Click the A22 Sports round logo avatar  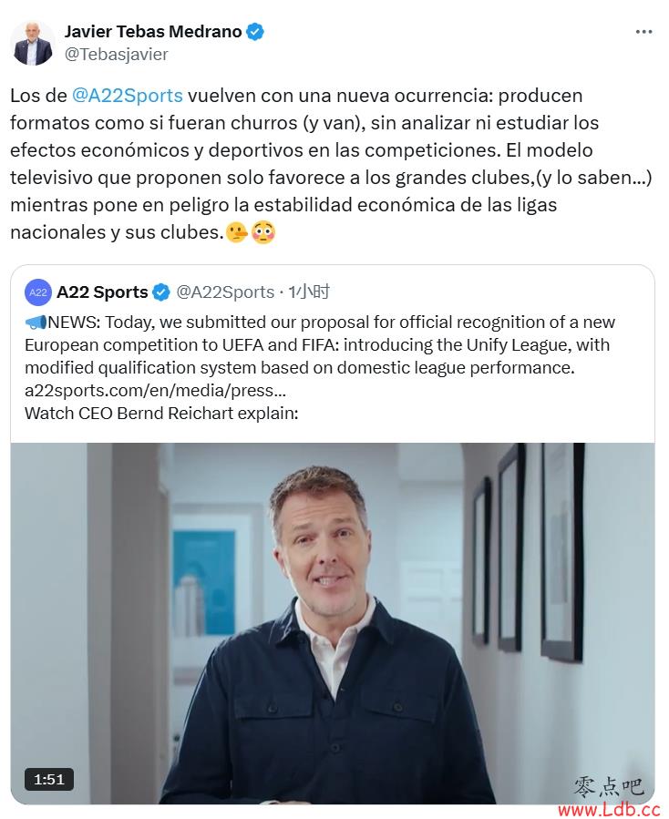[x=38, y=292]
